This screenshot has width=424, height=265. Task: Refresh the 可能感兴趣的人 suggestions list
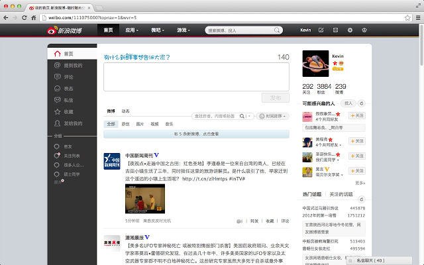[x=362, y=103]
